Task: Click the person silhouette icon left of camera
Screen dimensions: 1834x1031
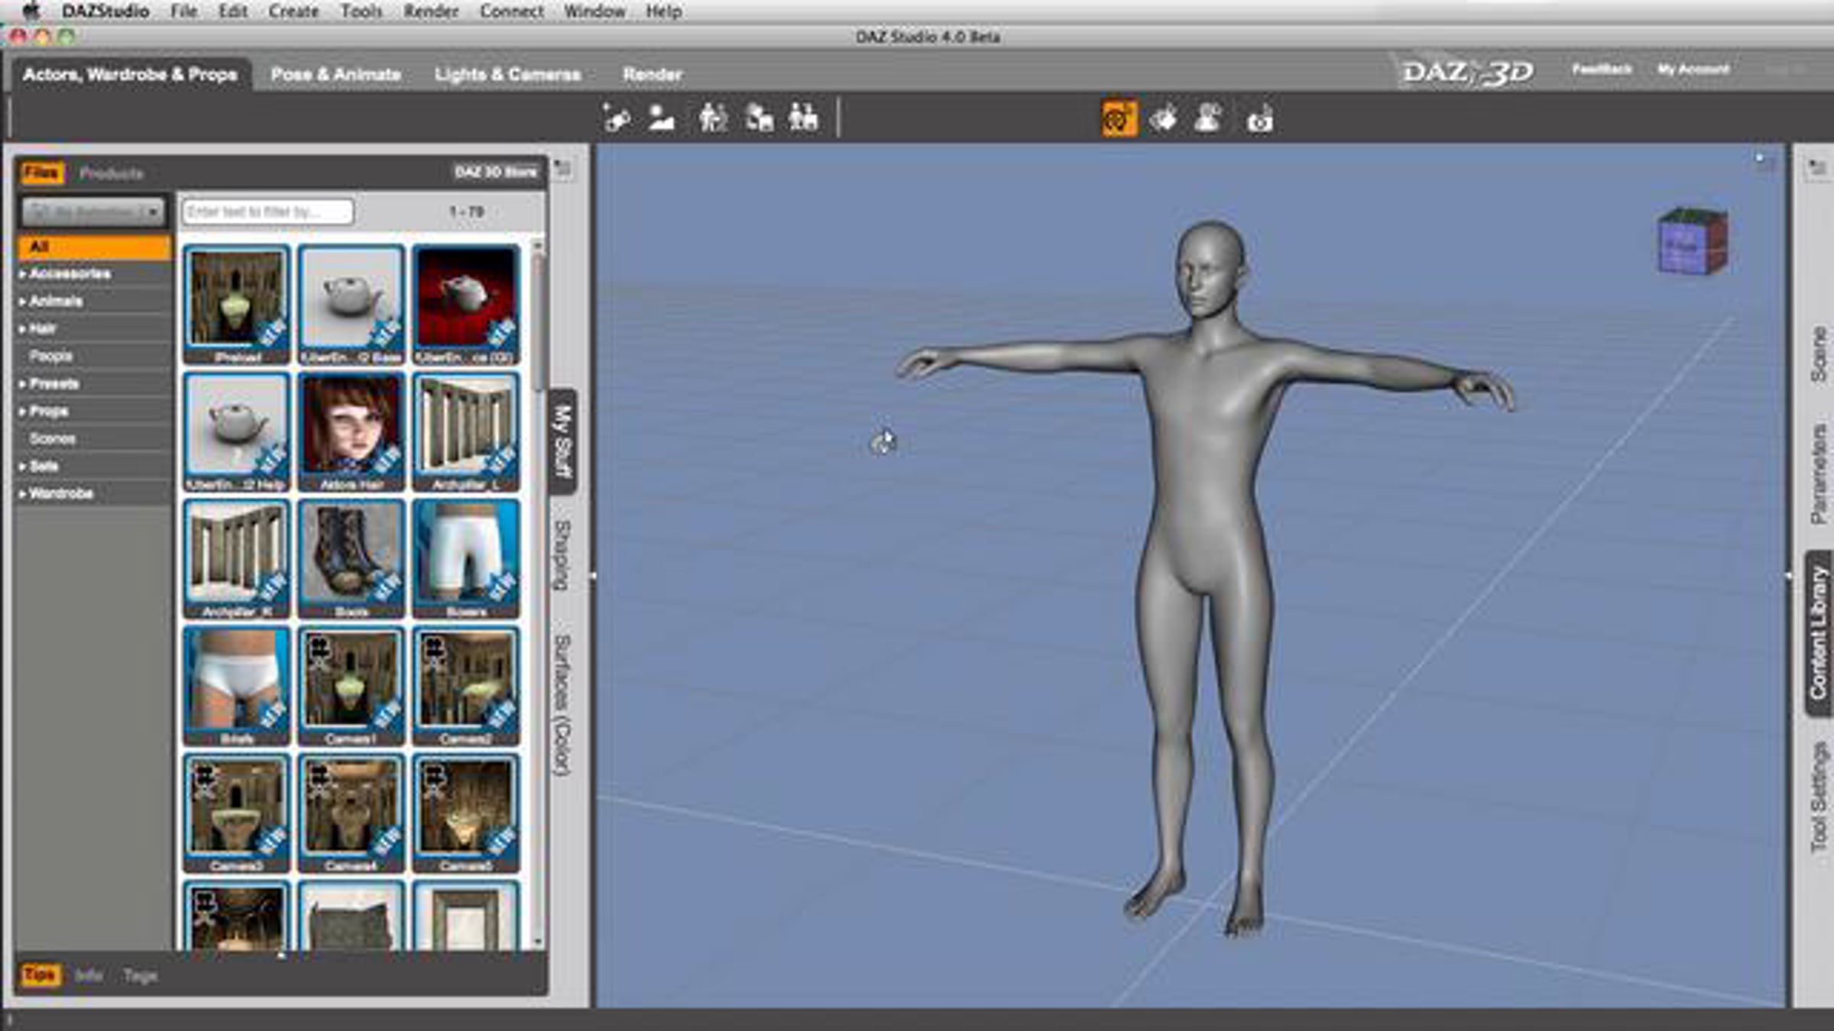Action: pos(1207,118)
